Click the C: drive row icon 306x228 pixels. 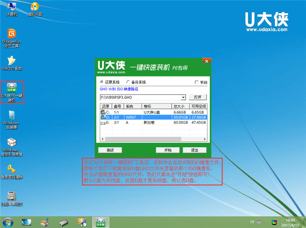tap(103, 112)
